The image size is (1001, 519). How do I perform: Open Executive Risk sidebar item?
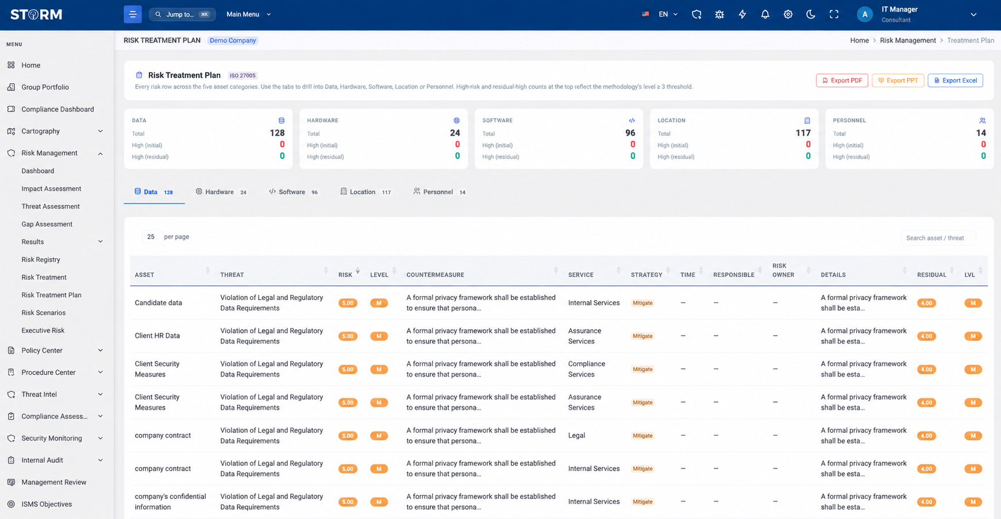[x=43, y=330]
